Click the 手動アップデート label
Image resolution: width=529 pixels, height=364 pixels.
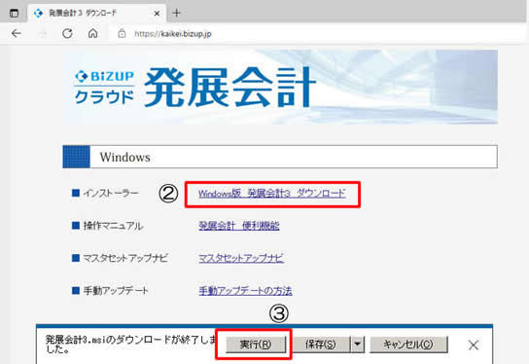116,291
